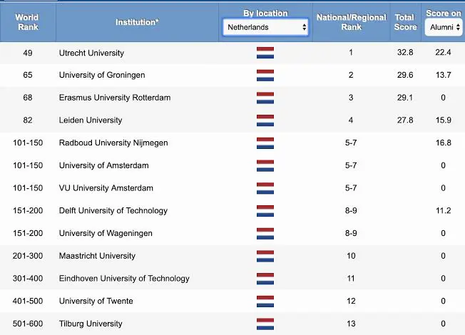Click the flag in Tilburg University row

(265, 324)
